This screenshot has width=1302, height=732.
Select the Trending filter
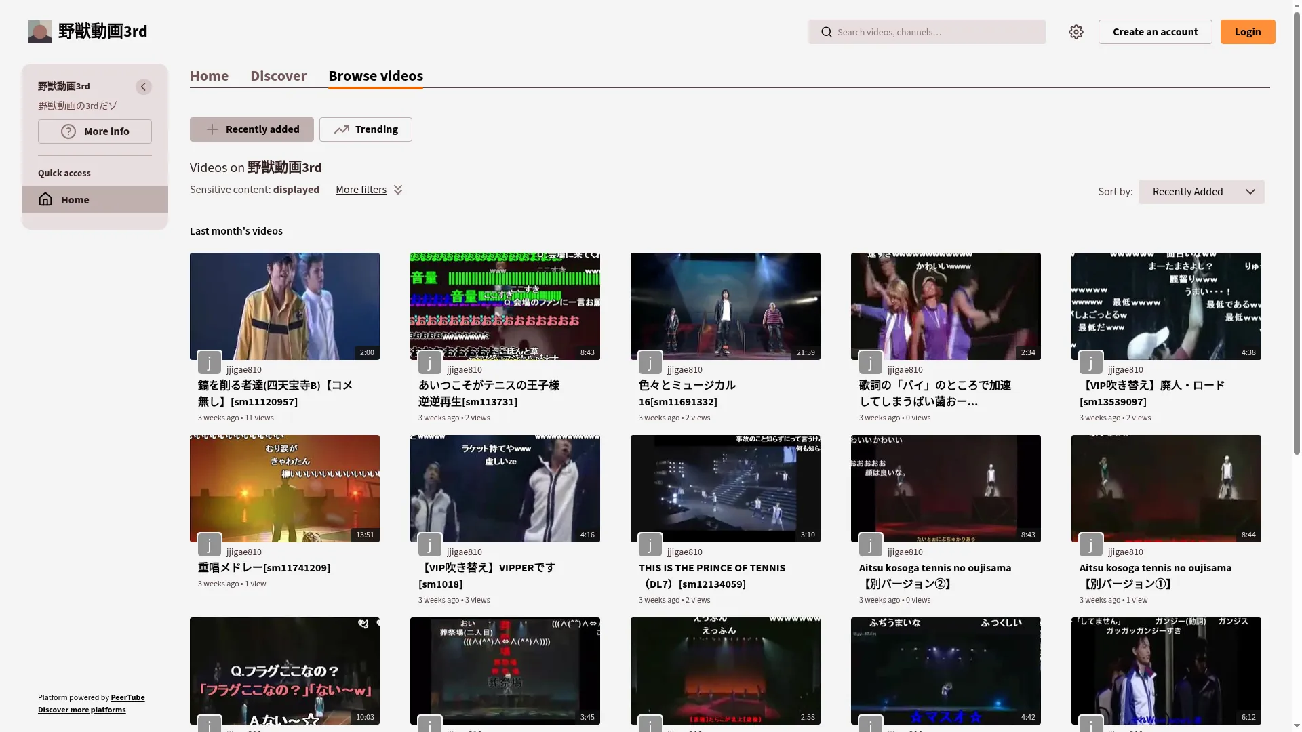click(366, 129)
